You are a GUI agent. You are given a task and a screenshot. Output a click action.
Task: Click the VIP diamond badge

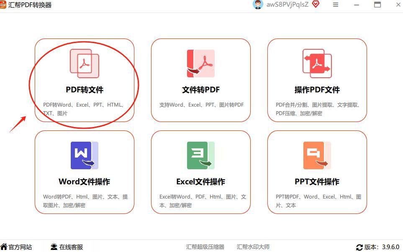pos(315,4)
